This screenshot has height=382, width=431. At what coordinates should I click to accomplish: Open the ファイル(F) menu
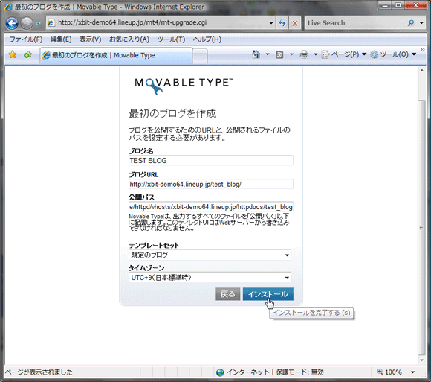[26, 39]
